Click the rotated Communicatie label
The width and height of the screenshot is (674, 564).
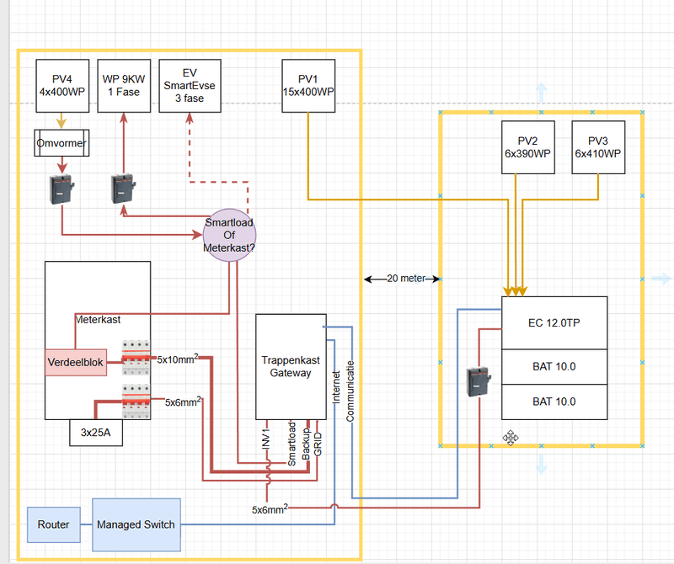[x=350, y=391]
